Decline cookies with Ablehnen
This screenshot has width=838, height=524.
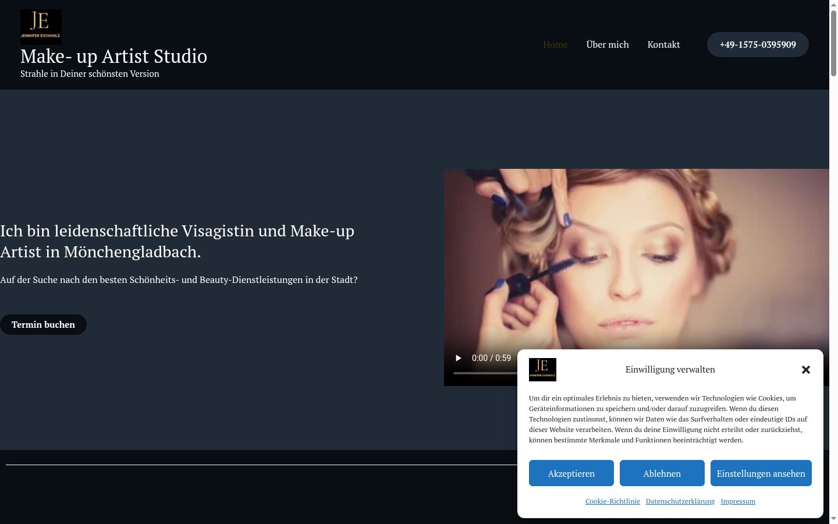[x=662, y=473]
